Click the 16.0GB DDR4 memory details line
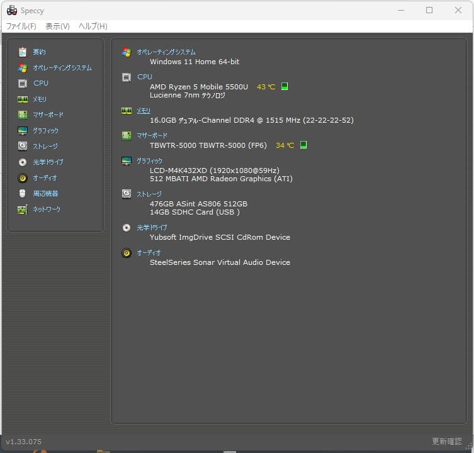 coord(252,120)
